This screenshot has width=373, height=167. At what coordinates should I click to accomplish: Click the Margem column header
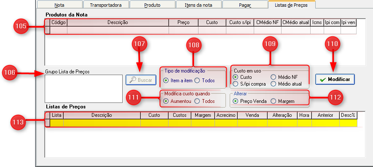203,115
